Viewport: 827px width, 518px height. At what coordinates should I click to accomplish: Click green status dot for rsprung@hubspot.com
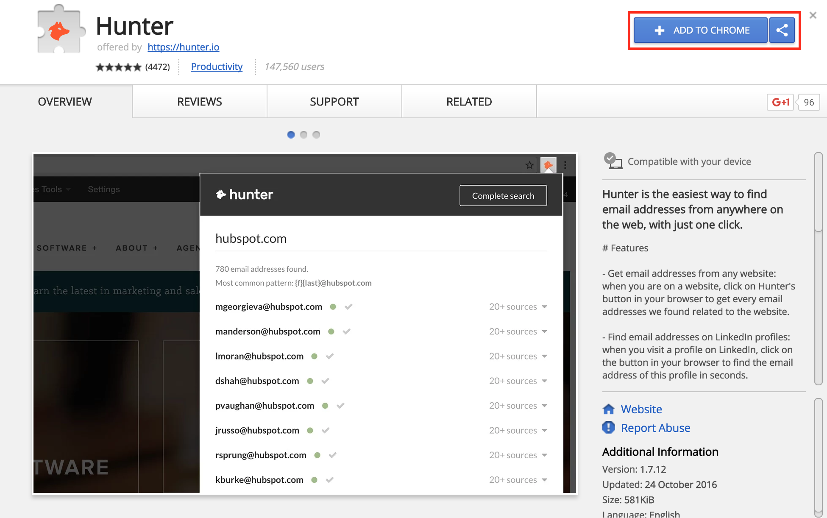(317, 455)
